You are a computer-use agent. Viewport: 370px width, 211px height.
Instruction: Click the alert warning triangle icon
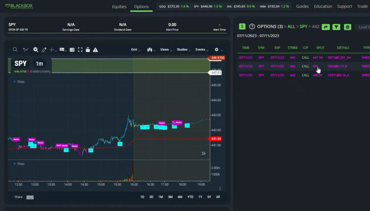pos(95,50)
